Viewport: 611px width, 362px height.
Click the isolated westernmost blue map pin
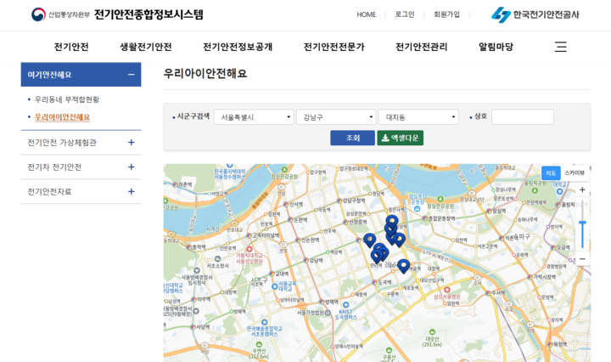(369, 240)
